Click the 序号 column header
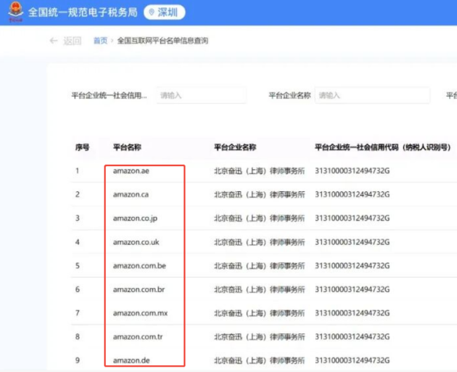Viewport: 457px width, 372px height. (82, 147)
